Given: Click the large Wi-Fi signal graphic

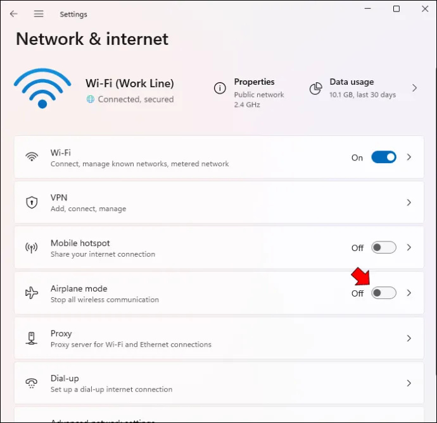Looking at the screenshot, I should pyautogui.click(x=42, y=89).
